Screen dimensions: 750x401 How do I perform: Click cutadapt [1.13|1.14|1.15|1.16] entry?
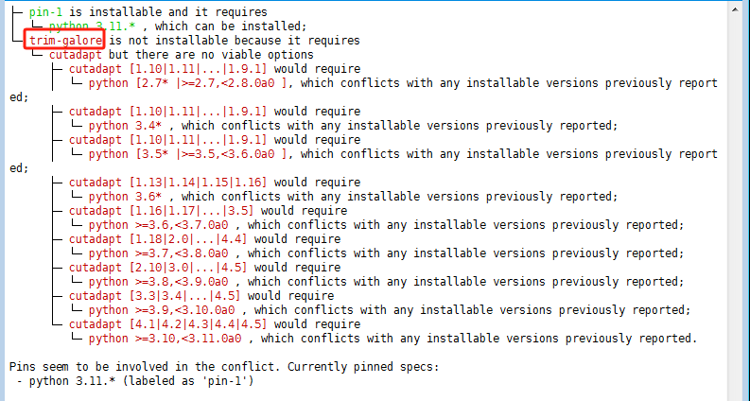click(x=167, y=183)
